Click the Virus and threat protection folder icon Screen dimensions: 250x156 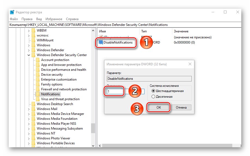(x=38, y=99)
